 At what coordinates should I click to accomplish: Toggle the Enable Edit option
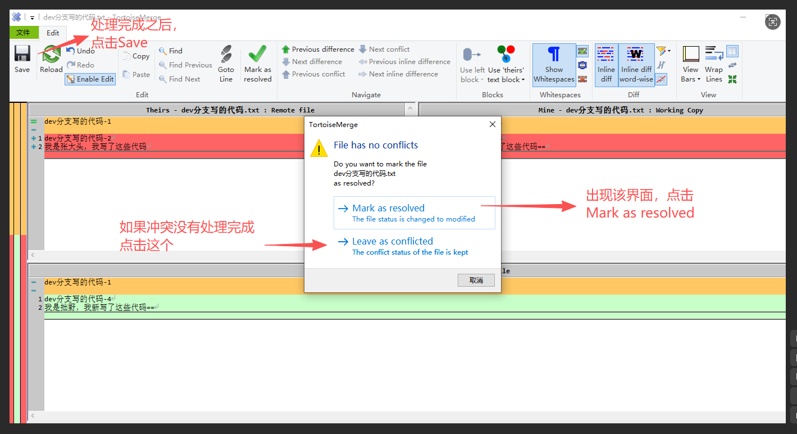[x=90, y=79]
